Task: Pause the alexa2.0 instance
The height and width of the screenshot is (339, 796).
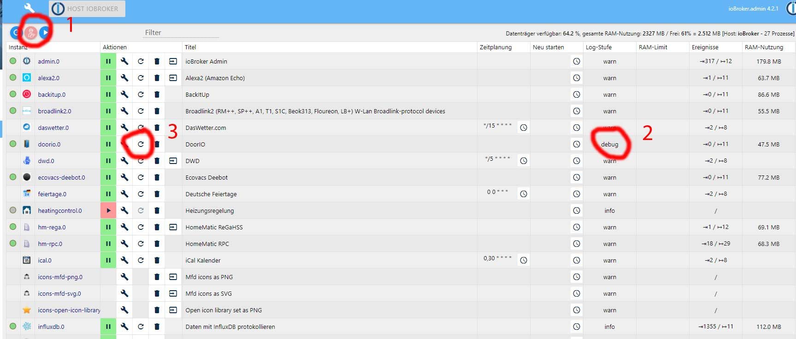Action: 108,78
